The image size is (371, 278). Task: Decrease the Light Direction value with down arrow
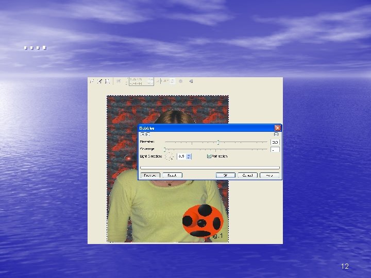[189, 158]
